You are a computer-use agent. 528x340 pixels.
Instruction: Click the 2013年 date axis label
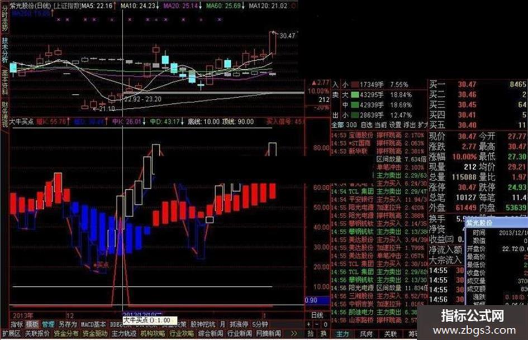(x=22, y=316)
